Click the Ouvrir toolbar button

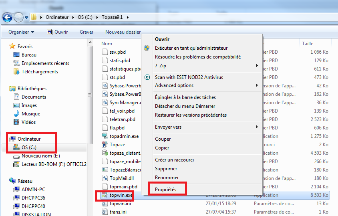pos(57,32)
